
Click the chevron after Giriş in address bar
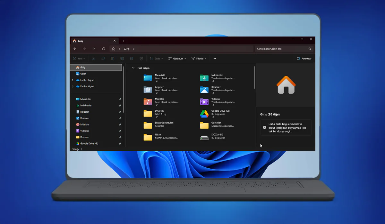pyautogui.click(x=133, y=49)
